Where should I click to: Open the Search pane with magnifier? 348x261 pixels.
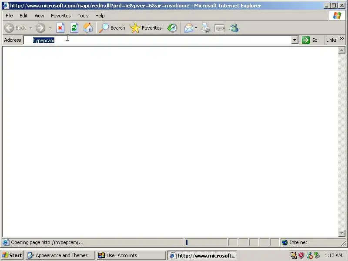click(x=112, y=28)
